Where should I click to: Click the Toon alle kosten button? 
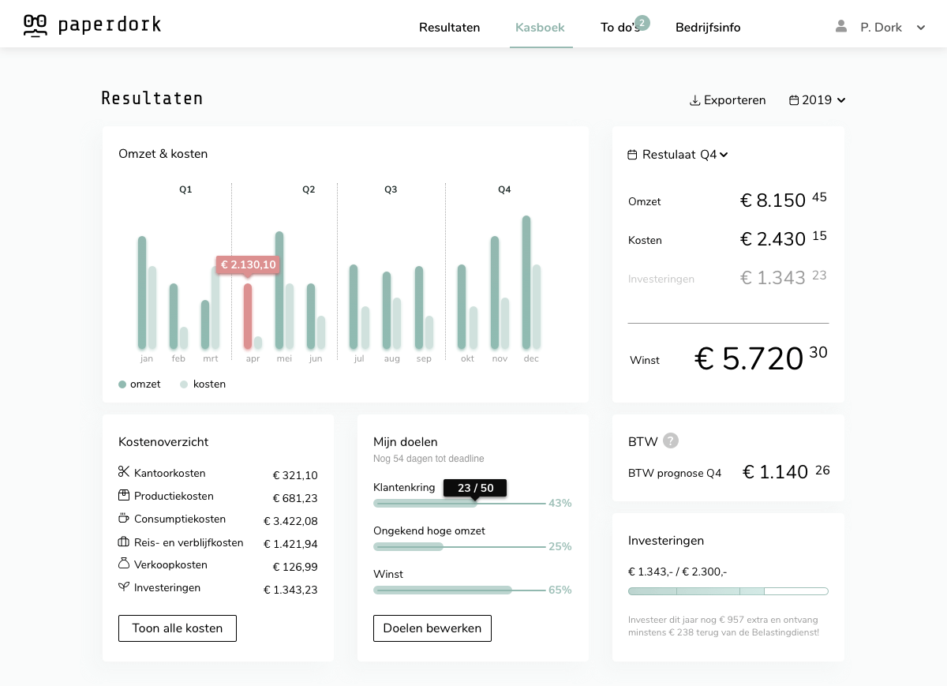(178, 628)
